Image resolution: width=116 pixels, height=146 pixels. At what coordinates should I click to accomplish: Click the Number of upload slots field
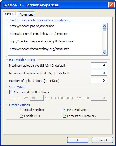[99, 80]
